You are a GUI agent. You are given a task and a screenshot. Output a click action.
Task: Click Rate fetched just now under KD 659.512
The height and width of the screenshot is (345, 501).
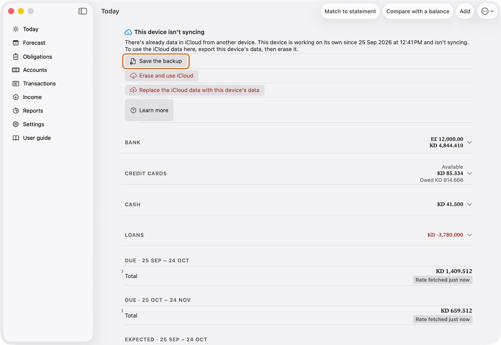442,320
